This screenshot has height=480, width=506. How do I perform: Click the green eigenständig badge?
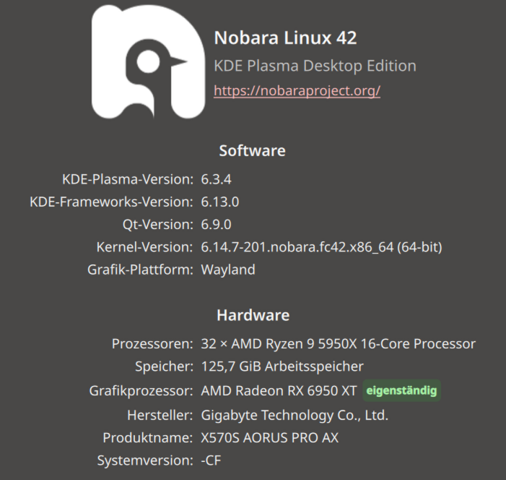click(401, 390)
